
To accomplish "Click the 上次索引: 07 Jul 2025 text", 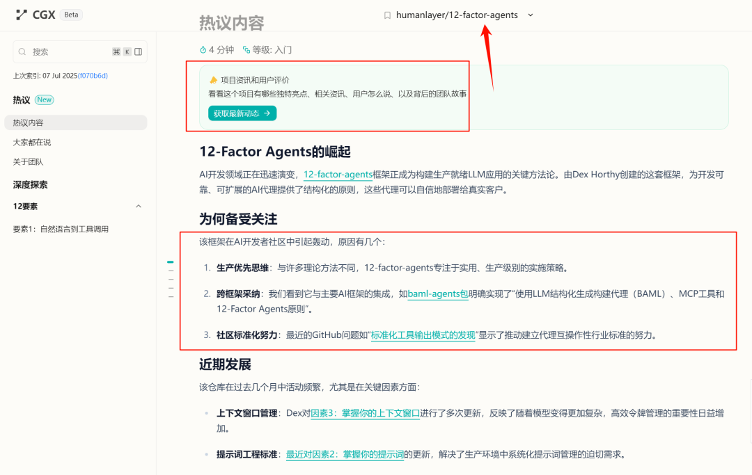I will click(45, 76).
